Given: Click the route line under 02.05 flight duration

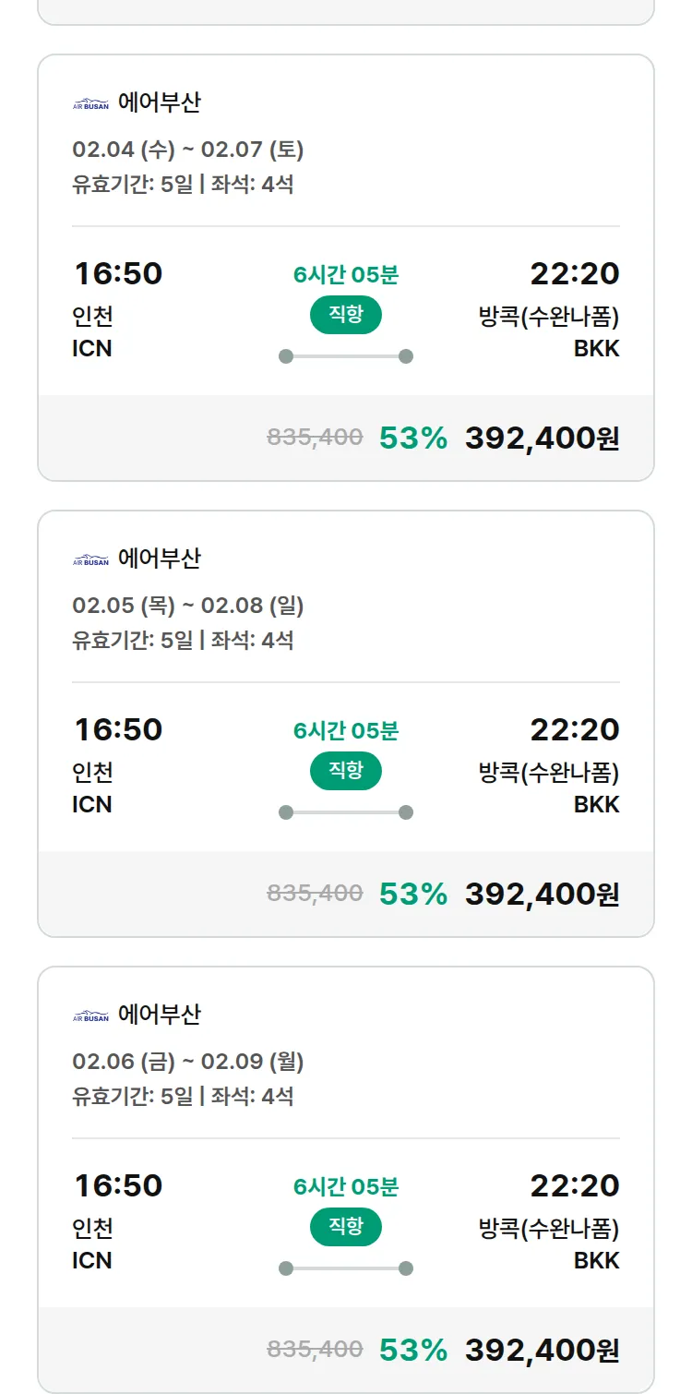Looking at the screenshot, I should coord(345,812).
